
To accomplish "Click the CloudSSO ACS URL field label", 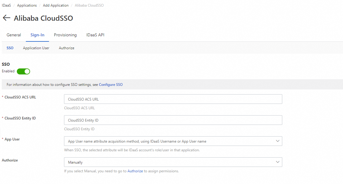I will (x=20, y=97).
